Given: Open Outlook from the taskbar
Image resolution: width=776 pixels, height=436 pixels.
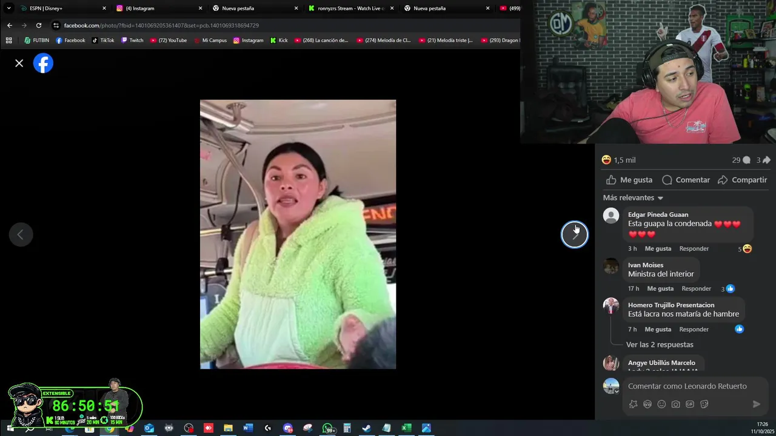Looking at the screenshot, I should pyautogui.click(x=149, y=428).
